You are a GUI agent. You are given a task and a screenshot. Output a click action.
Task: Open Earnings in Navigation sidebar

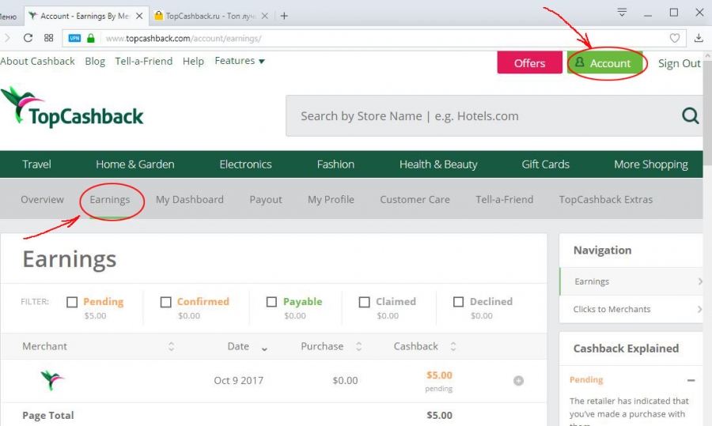(x=631, y=281)
